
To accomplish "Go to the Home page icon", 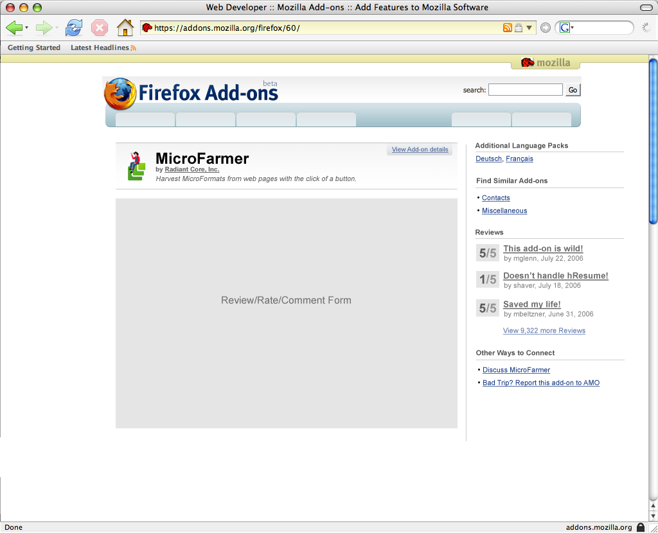I will coord(125,28).
